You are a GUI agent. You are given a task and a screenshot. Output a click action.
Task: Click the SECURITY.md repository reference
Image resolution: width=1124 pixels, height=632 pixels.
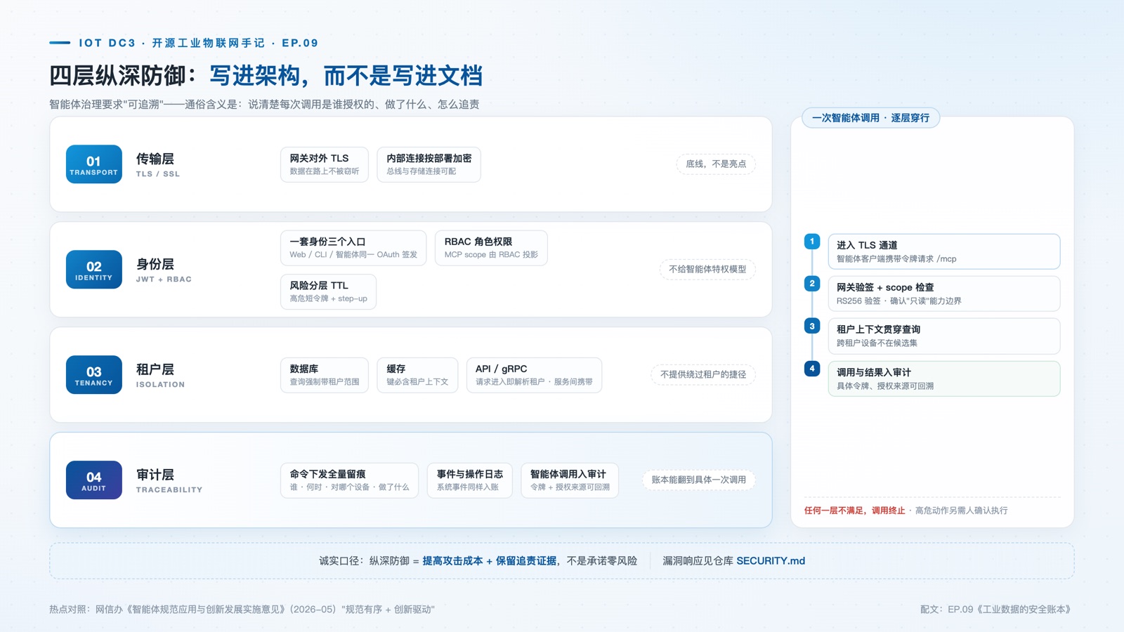(771, 561)
